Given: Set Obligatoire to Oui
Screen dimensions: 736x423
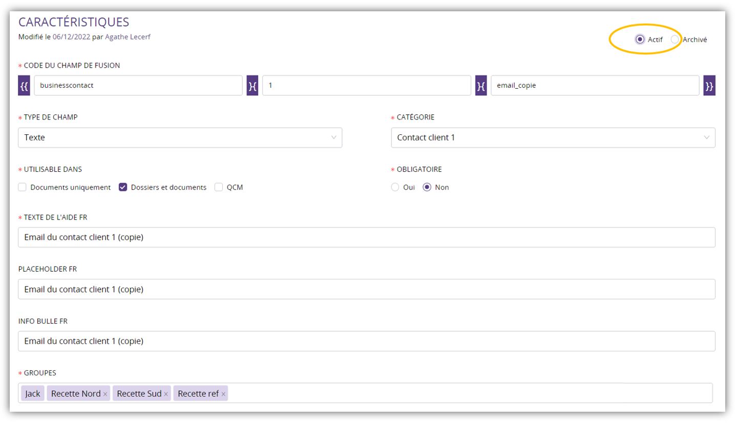Looking at the screenshot, I should (x=395, y=187).
